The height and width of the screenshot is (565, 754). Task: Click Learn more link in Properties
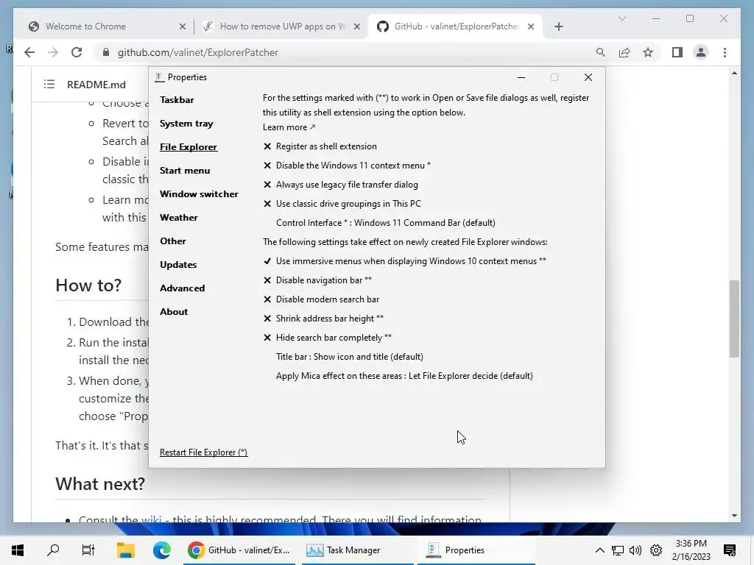tap(289, 127)
